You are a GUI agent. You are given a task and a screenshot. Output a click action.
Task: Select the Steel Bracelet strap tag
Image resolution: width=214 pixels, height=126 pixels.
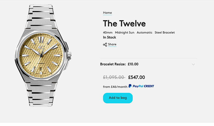click(165, 33)
